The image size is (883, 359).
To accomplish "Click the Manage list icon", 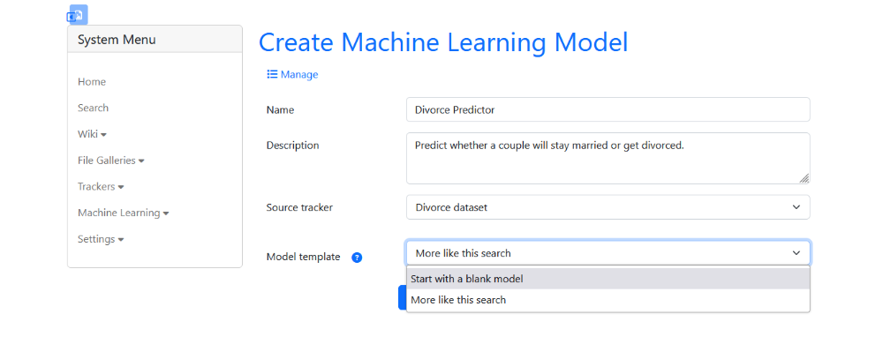I will [x=272, y=74].
